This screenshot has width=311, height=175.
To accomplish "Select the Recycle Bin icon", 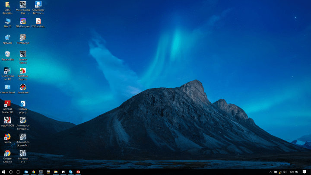I will pyautogui.click(x=7, y=54).
